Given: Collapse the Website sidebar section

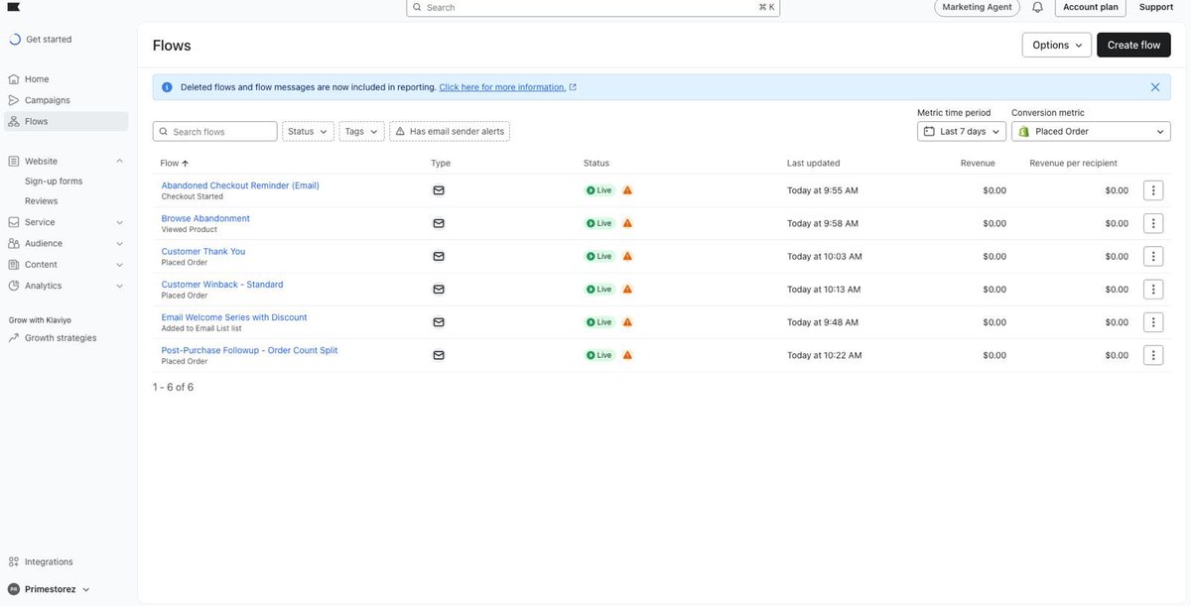Looking at the screenshot, I should [x=120, y=161].
